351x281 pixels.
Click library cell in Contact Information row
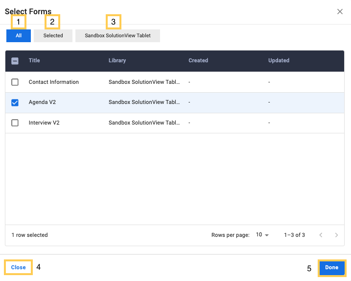[144, 82]
